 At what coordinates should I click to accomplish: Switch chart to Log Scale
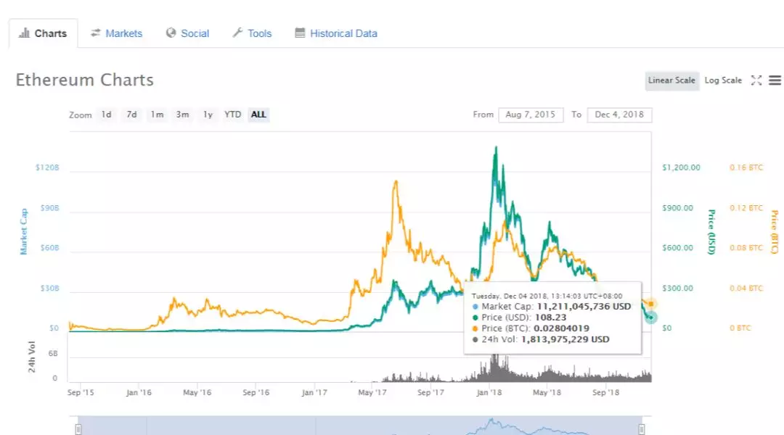723,80
